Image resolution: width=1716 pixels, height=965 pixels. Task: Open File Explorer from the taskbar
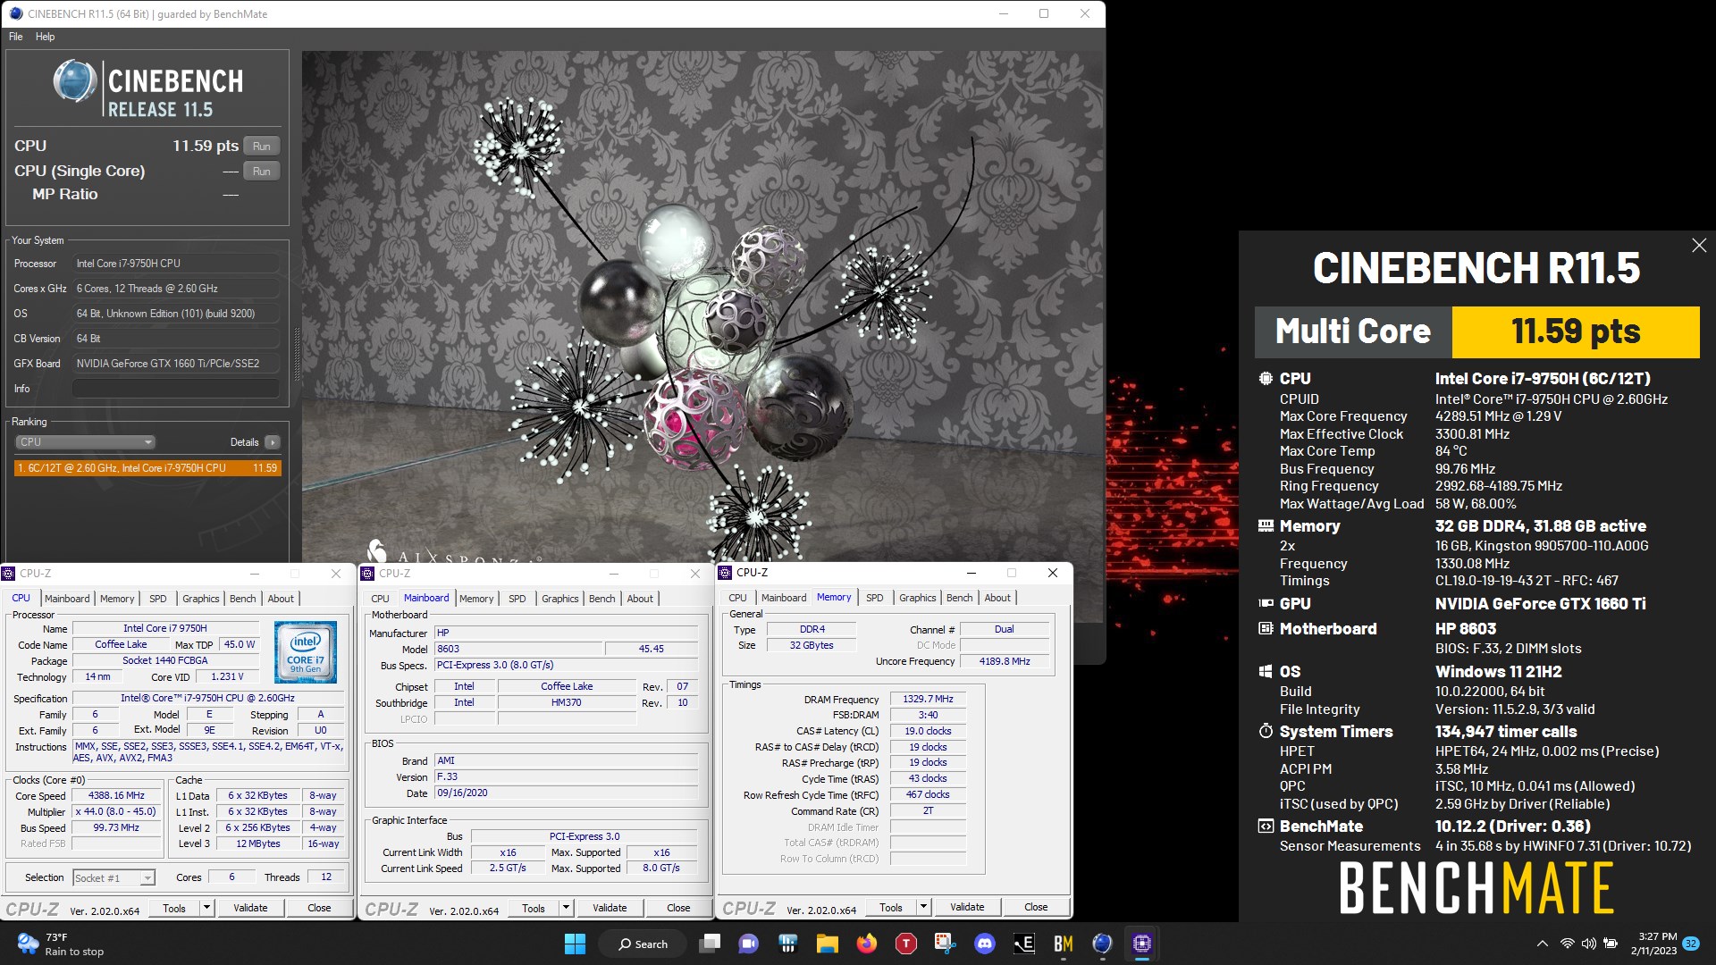[827, 944]
